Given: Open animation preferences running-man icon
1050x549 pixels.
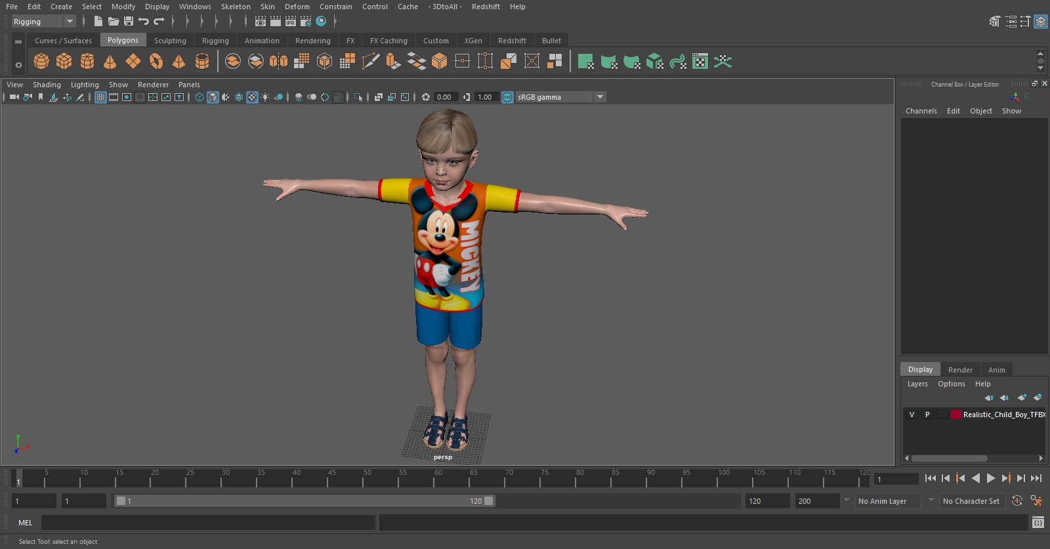Looking at the screenshot, I should [x=1036, y=501].
